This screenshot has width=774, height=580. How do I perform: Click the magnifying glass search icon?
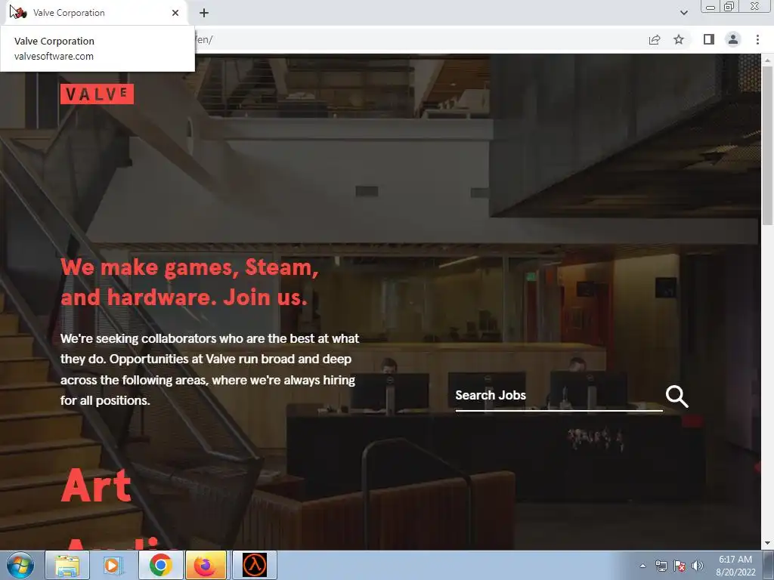[x=676, y=396]
